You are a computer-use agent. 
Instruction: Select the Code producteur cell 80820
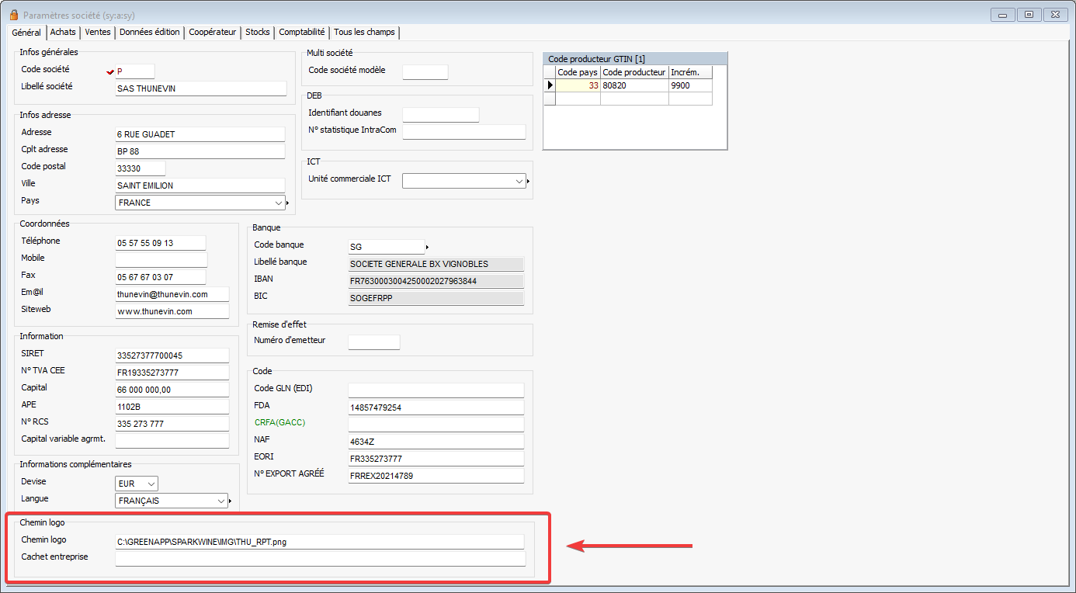(x=633, y=85)
